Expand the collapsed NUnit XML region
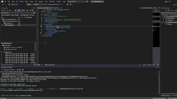177x99 pixels. (x=41, y=15)
